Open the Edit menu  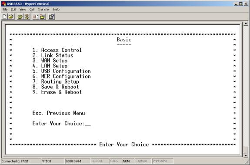[13, 10]
